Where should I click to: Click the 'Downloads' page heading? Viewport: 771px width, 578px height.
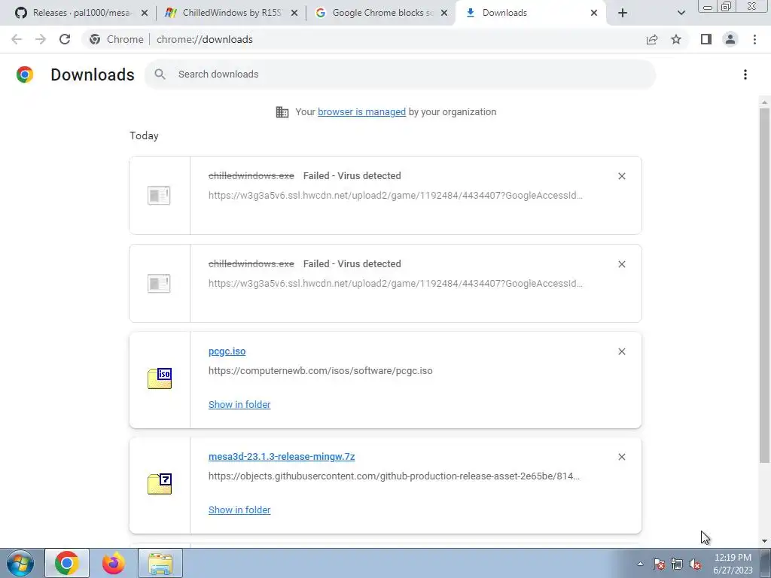pos(93,75)
